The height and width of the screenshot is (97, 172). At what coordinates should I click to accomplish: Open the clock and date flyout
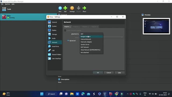(x=163, y=94)
